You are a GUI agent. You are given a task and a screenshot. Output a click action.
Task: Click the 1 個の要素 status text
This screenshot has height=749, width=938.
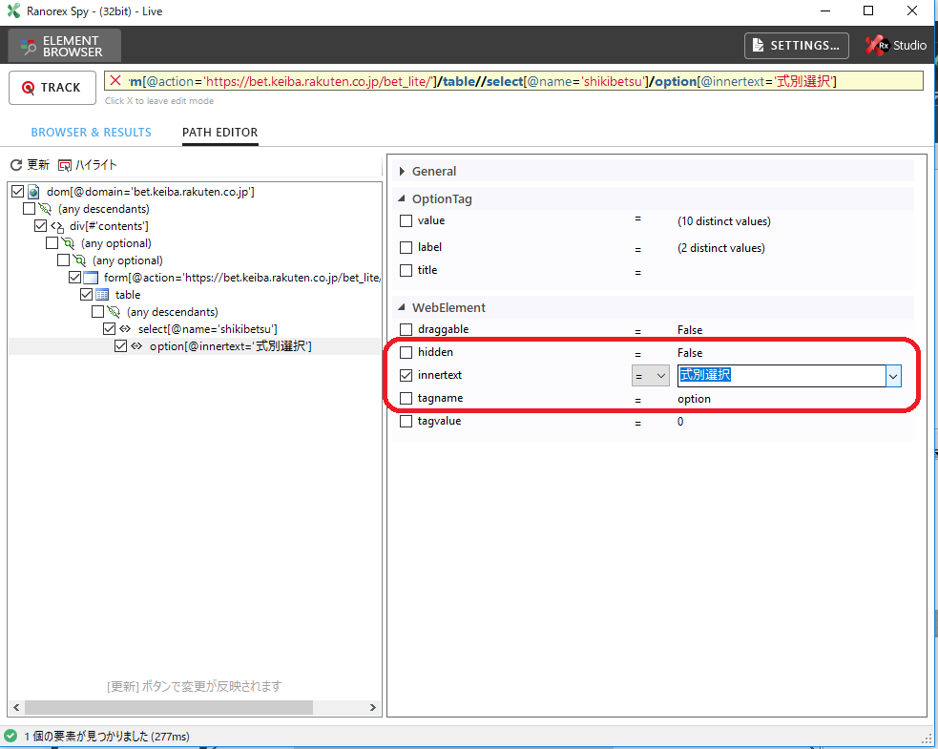[107, 737]
